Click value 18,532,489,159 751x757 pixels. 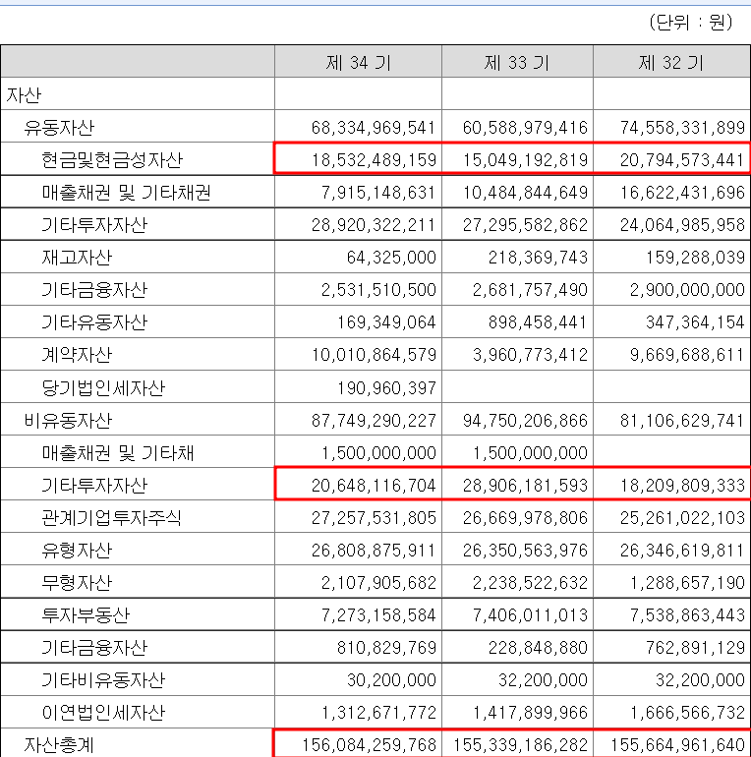click(x=374, y=160)
